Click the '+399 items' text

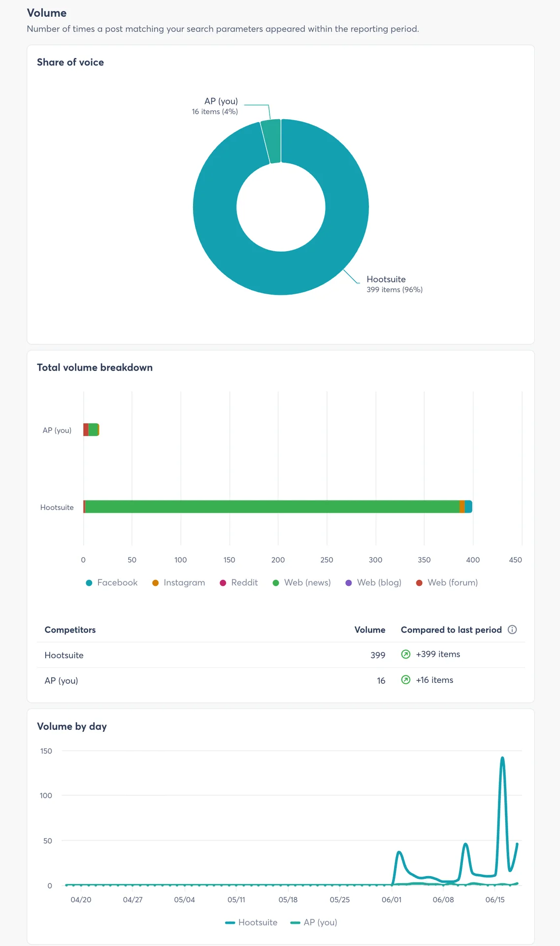tap(438, 654)
